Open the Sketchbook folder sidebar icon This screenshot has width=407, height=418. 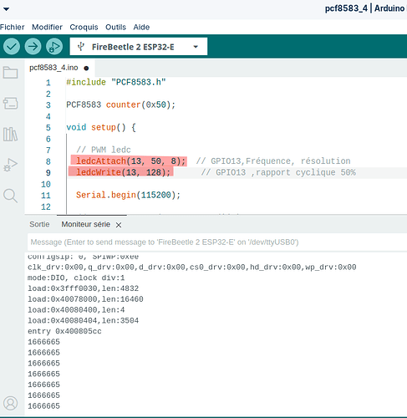11,73
